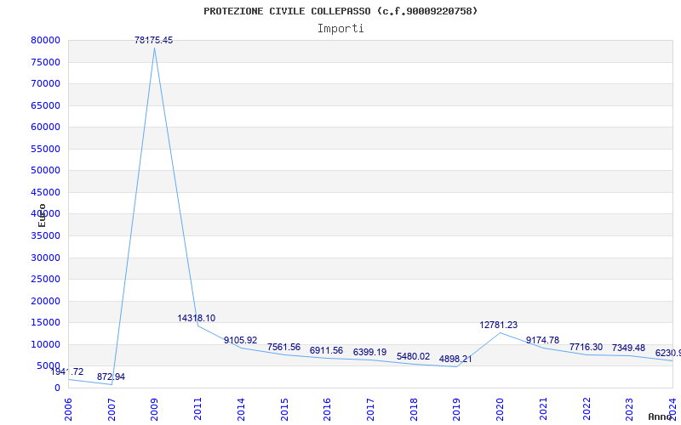Image resolution: width=681 pixels, height=425 pixels.
Task: Click the x-axis year 2014
Action: point(241,410)
